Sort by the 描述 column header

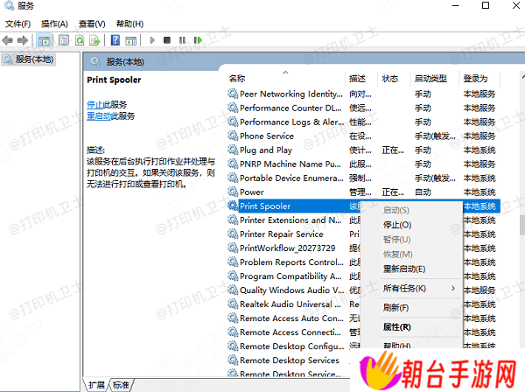click(x=357, y=79)
